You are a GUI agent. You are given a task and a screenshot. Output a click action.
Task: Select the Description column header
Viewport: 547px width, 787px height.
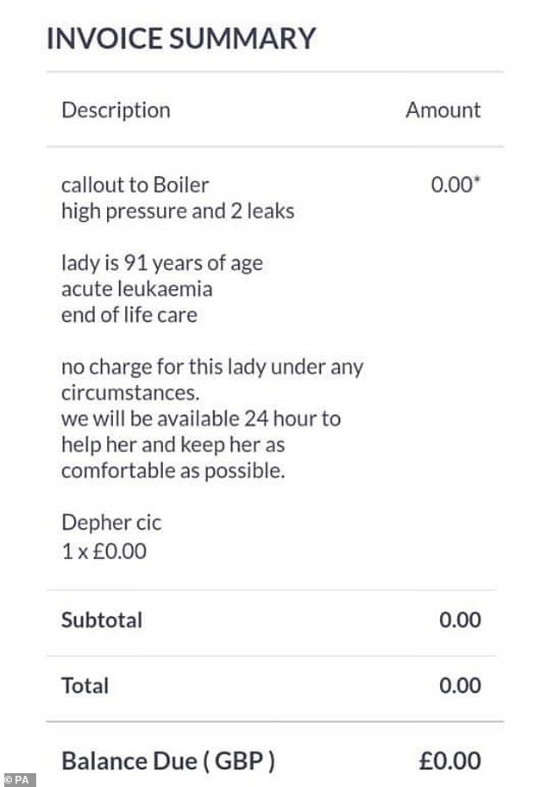(116, 110)
